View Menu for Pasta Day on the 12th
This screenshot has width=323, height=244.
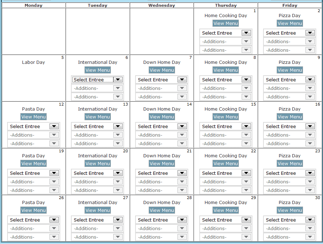(x=34, y=117)
